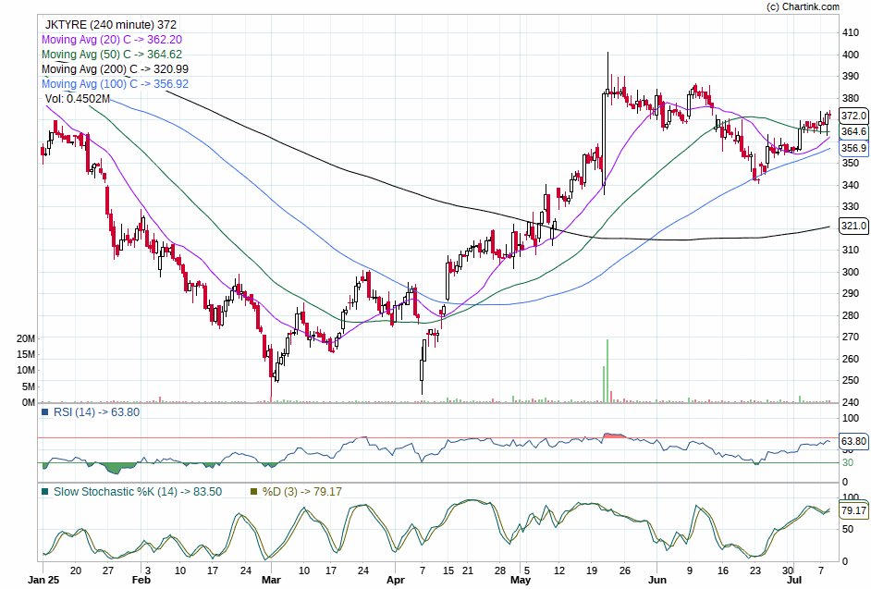Click the JKTYRE (240 minute) 372 title
The image size is (871, 589).
click(111, 25)
